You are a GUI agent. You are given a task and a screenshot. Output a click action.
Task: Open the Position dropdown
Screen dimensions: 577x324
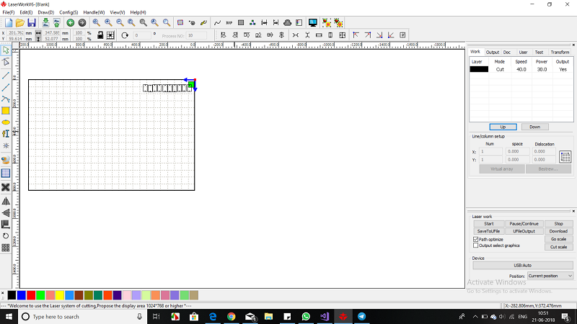pos(550,276)
